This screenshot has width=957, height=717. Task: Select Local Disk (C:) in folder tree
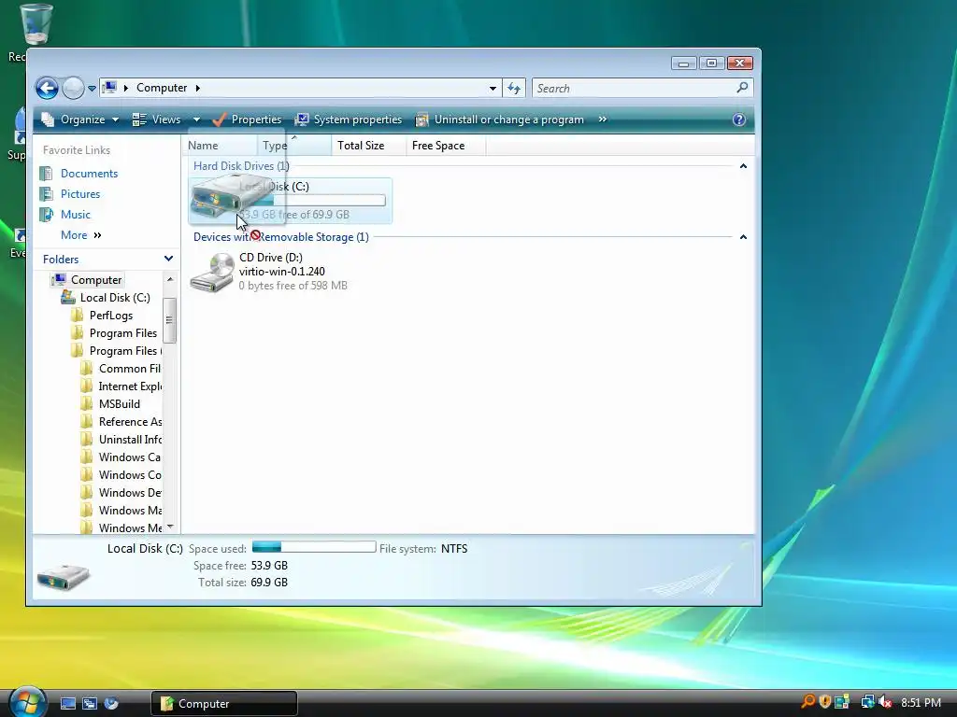click(115, 298)
